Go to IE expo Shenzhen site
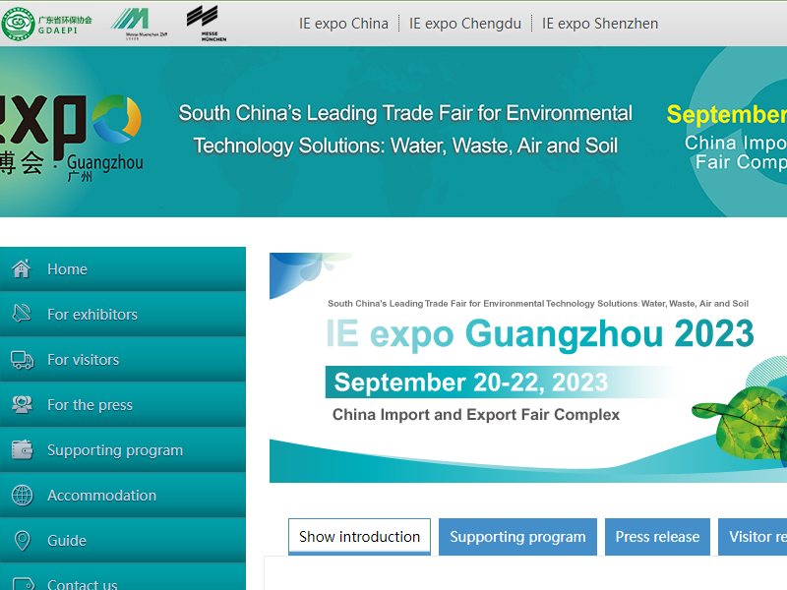 (600, 24)
